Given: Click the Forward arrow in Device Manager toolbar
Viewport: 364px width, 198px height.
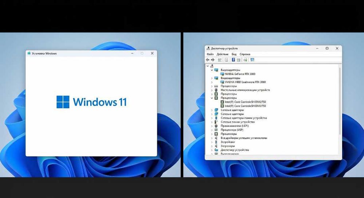Looking at the screenshot, I should pos(213,60).
